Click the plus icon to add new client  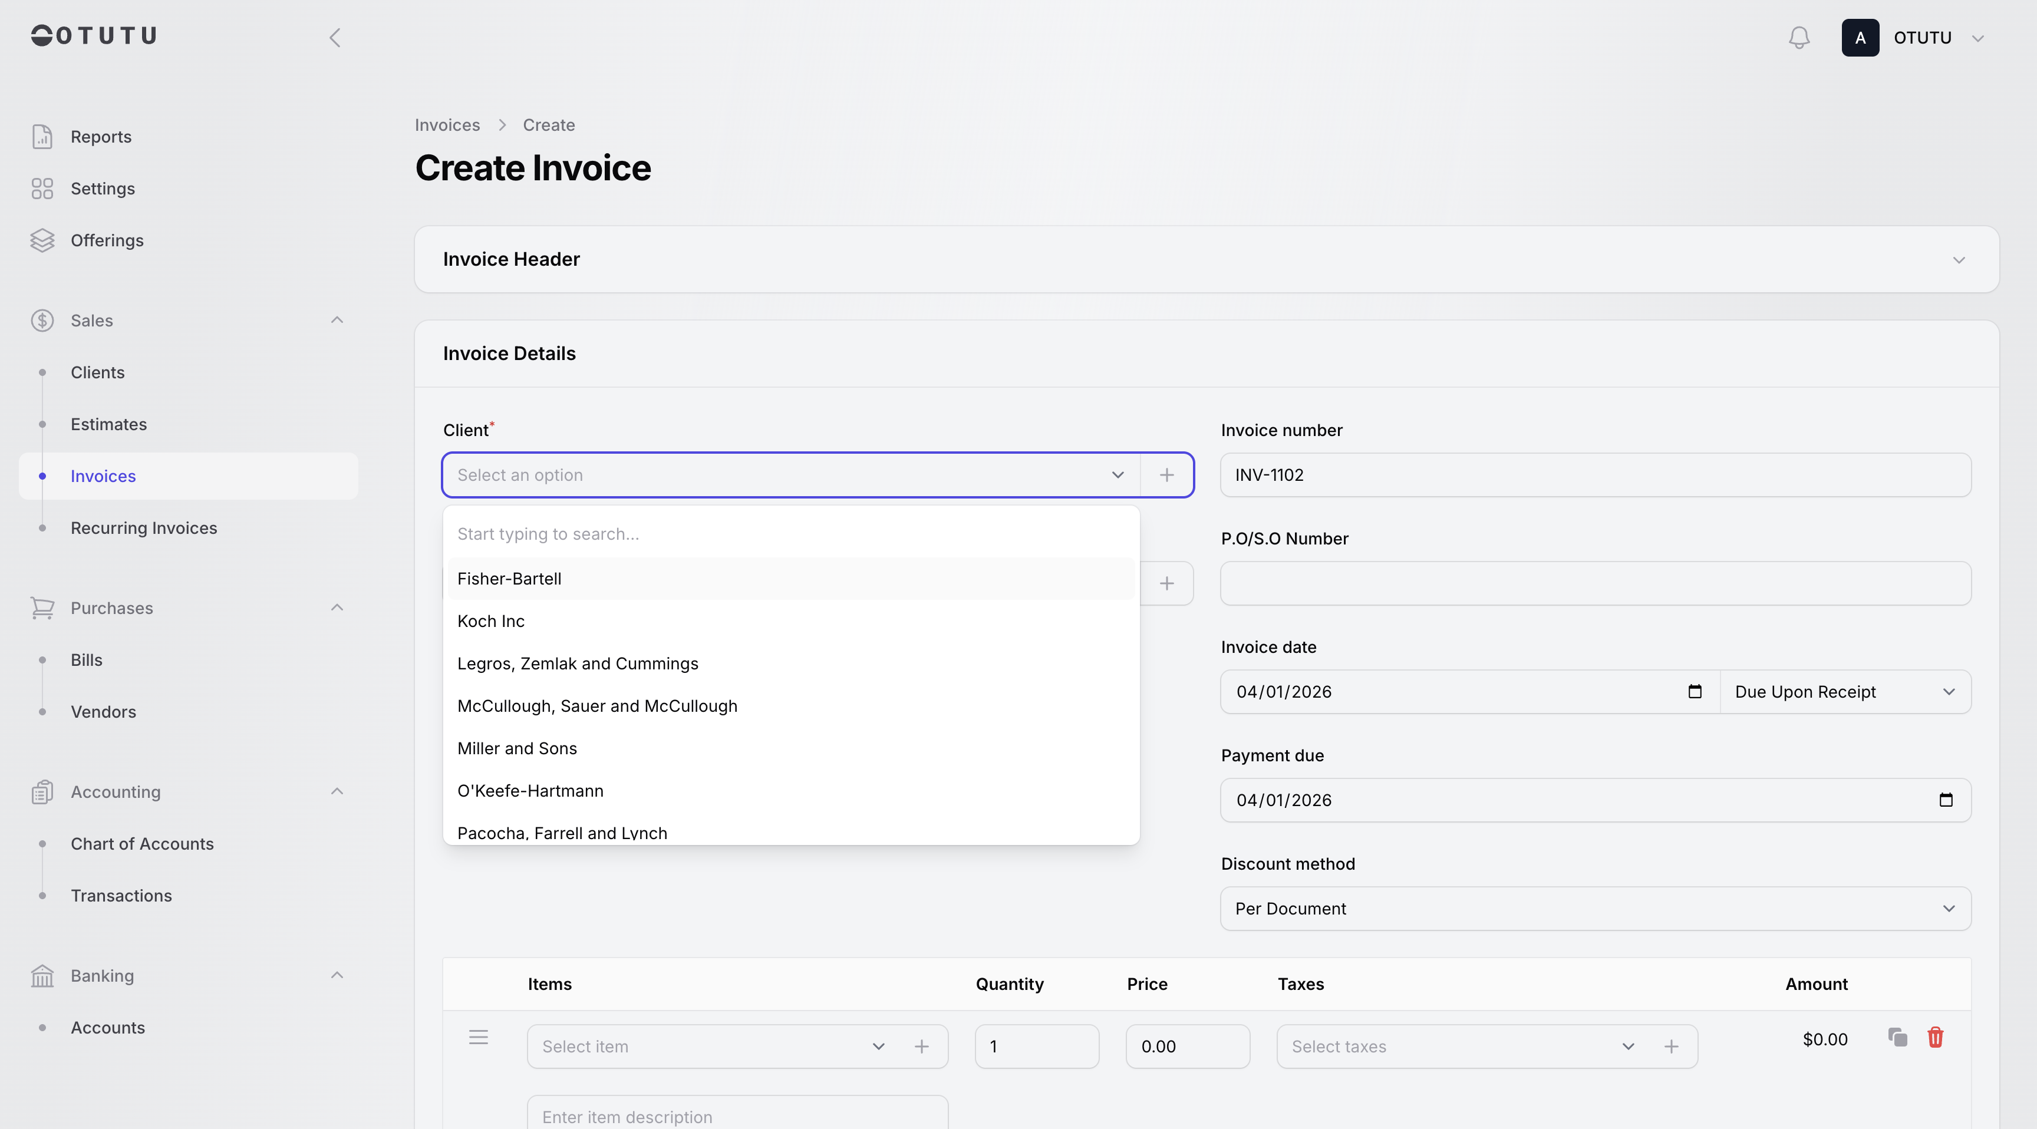(1166, 475)
